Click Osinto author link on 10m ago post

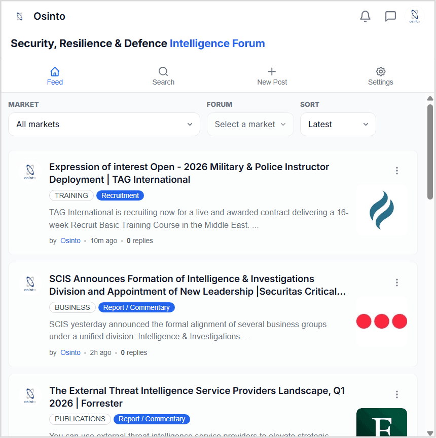70,241
